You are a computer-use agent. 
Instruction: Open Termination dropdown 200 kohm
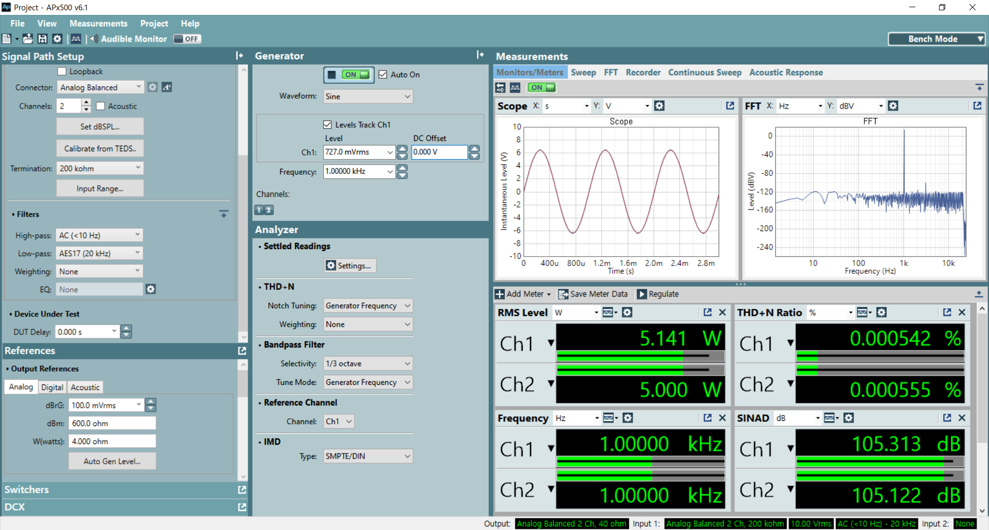click(100, 168)
